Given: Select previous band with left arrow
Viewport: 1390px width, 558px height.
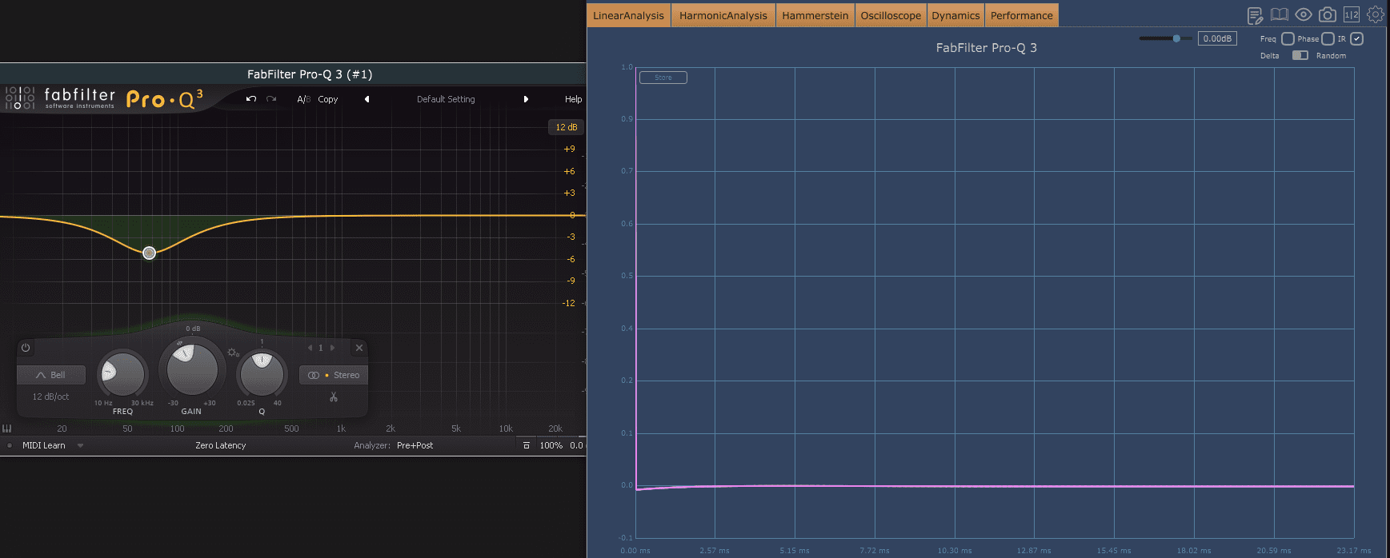Looking at the screenshot, I should [310, 348].
